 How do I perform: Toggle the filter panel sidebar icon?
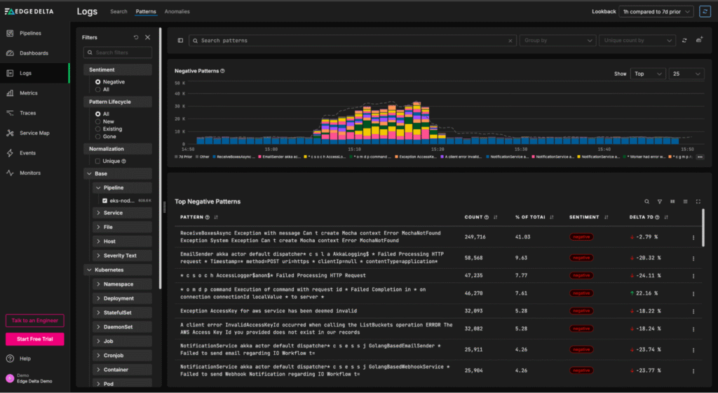[180, 41]
